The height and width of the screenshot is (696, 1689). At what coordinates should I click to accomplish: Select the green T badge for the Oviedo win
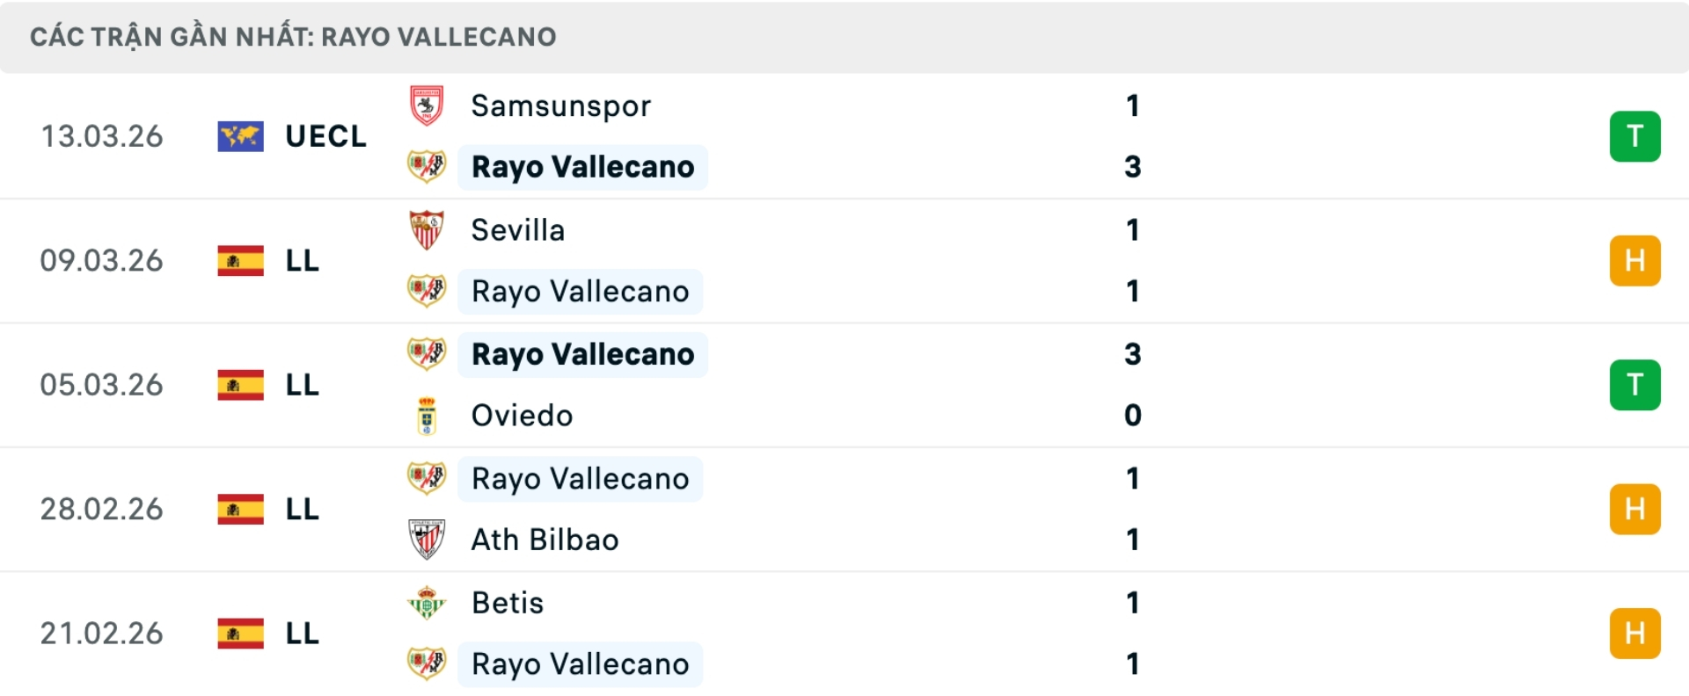(1634, 384)
